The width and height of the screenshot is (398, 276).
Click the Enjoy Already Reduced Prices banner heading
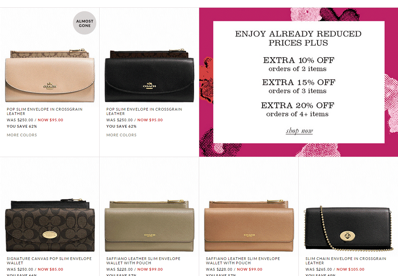click(298, 38)
